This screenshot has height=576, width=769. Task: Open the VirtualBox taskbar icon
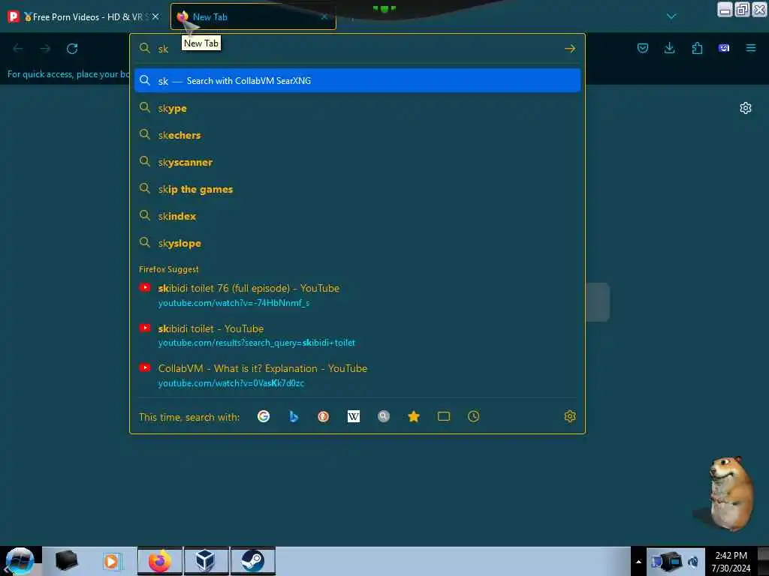point(206,561)
